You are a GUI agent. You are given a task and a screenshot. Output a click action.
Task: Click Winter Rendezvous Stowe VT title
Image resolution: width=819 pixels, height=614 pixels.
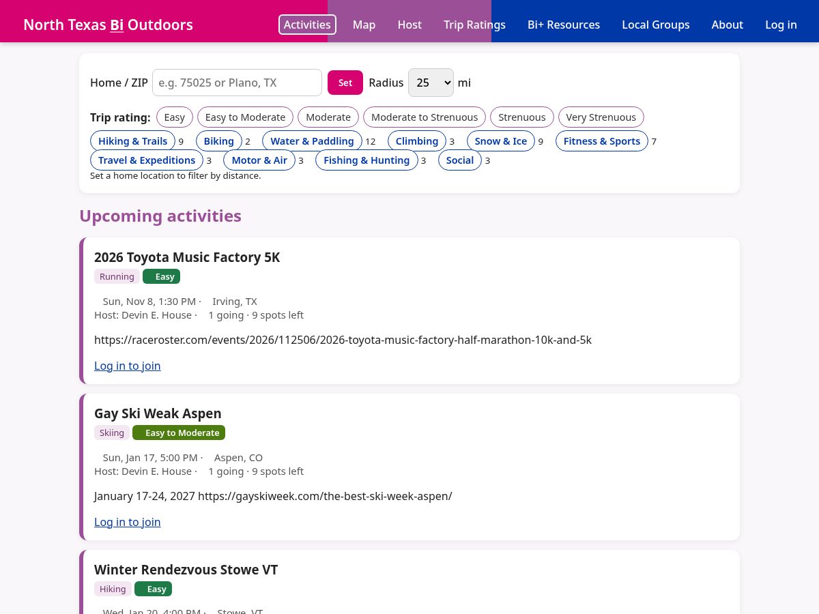186,570
